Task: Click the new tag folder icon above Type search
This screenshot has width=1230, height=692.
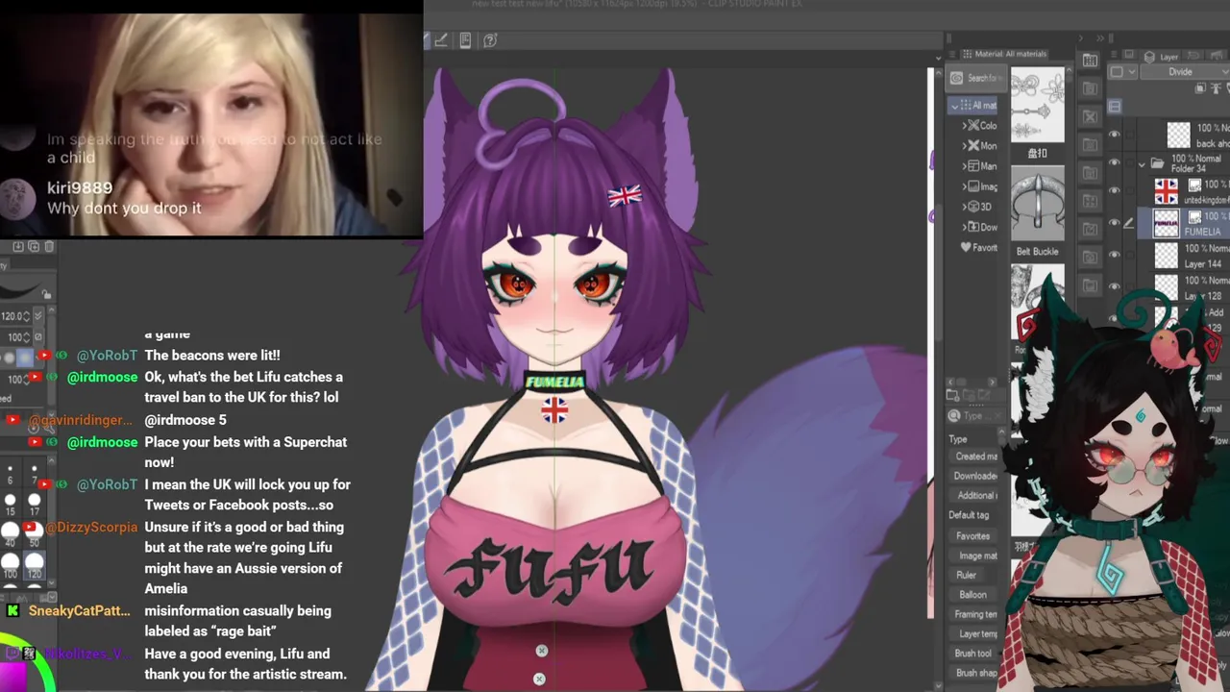Action: click(x=952, y=395)
